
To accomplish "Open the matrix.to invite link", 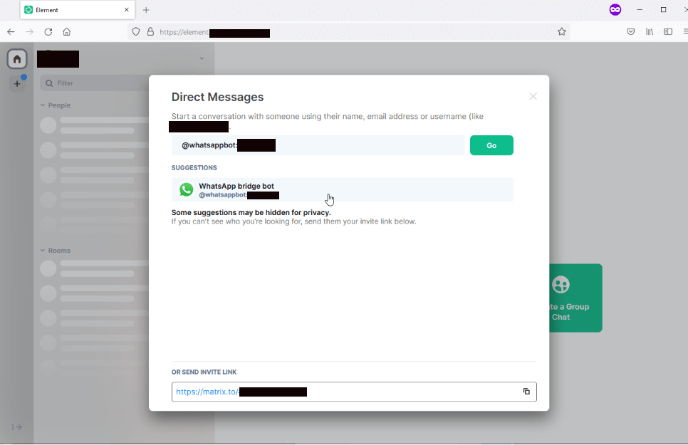I will click(x=241, y=392).
